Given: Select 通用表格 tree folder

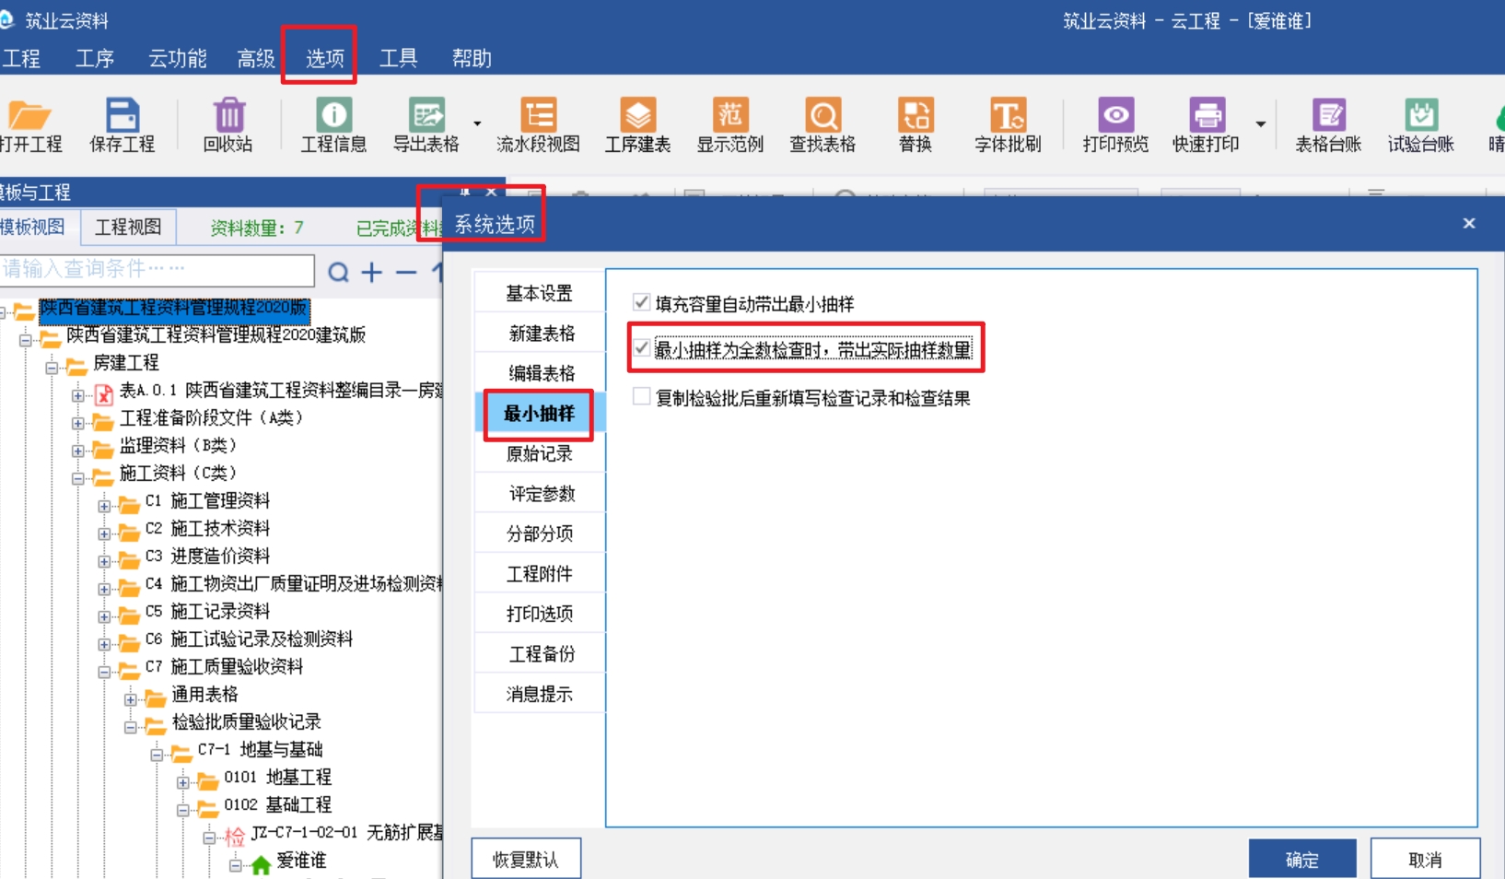Looking at the screenshot, I should click(204, 694).
